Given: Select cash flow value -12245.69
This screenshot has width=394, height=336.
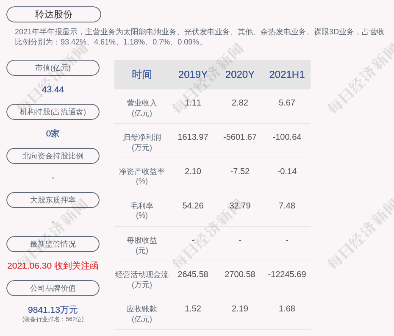Looking at the screenshot, I should point(287,274).
